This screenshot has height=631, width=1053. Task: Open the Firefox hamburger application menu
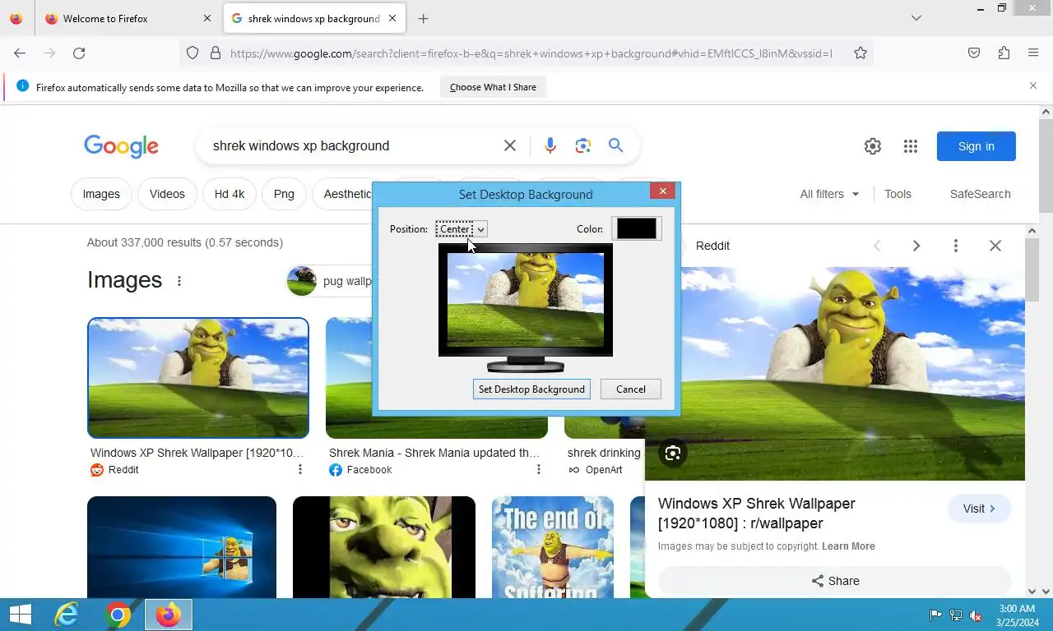[x=1033, y=53]
